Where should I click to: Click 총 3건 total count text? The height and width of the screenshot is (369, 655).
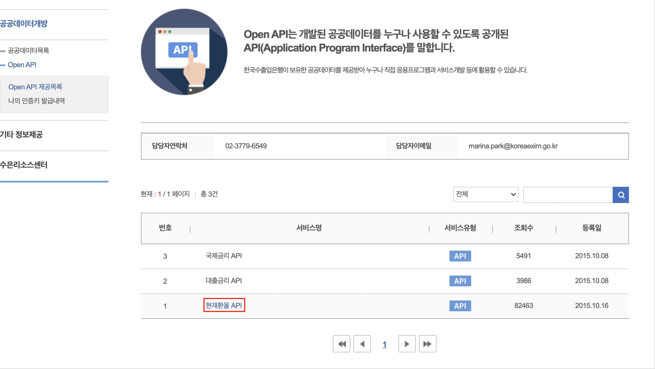pos(209,194)
